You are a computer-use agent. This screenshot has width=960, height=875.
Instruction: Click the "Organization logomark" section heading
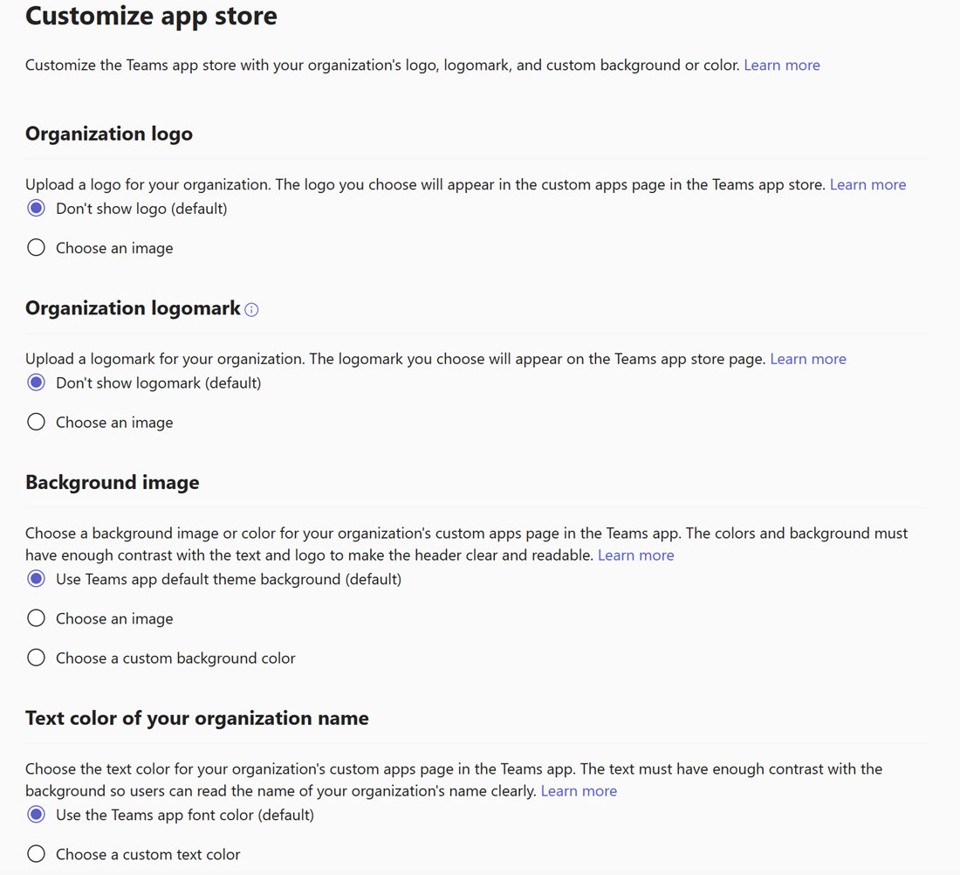(133, 308)
